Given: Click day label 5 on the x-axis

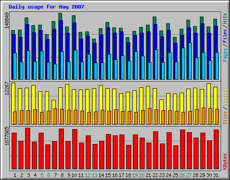Looking at the screenshot, I should 42,175.
